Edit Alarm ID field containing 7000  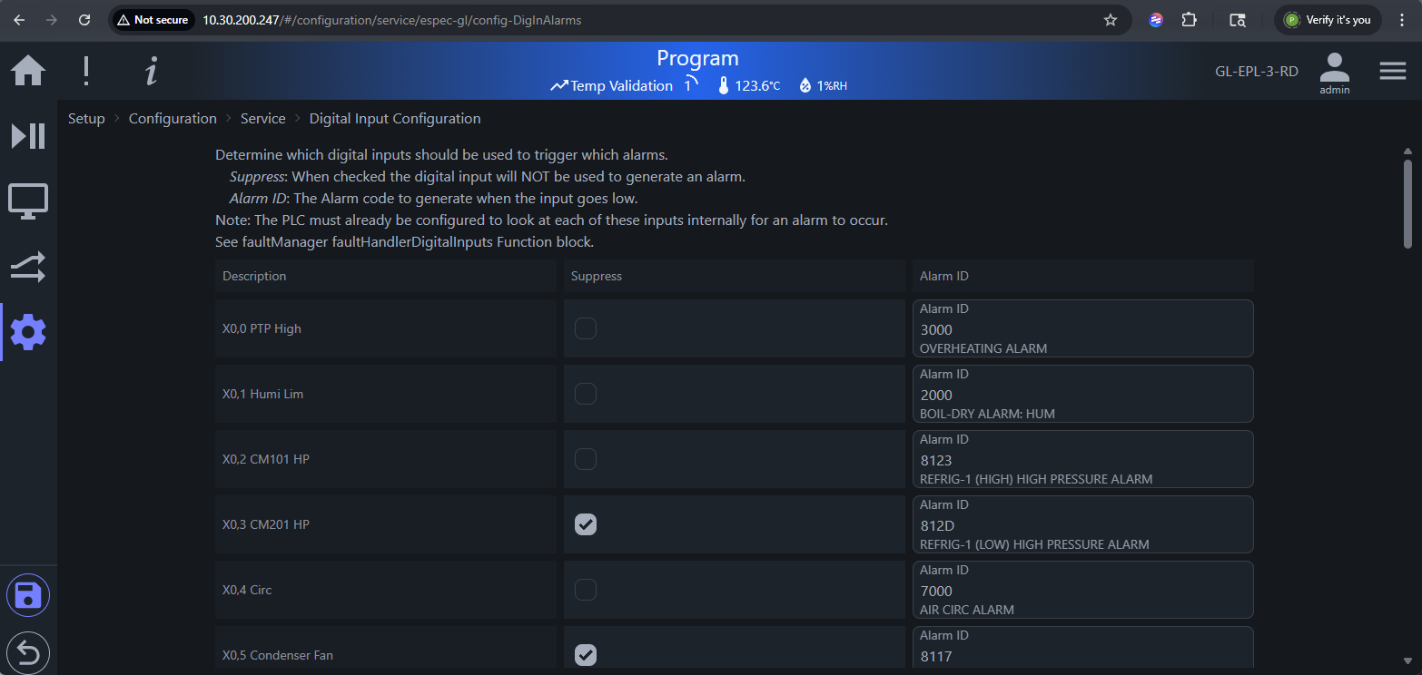(x=1083, y=590)
